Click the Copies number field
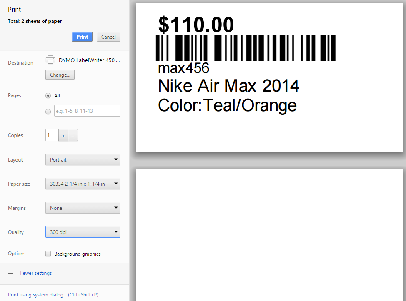The height and width of the screenshot is (301, 406). [52, 135]
